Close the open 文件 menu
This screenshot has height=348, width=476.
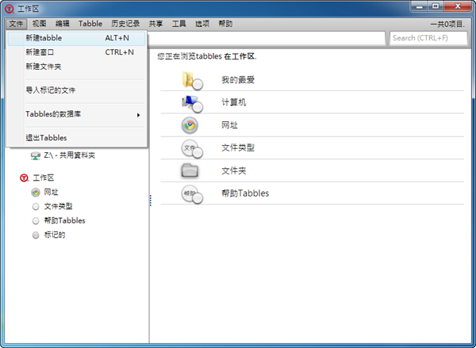pyautogui.click(x=16, y=24)
